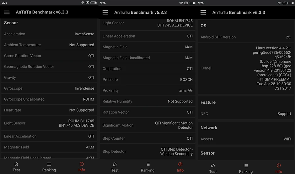Select Orientation QTI row

click(147, 68)
